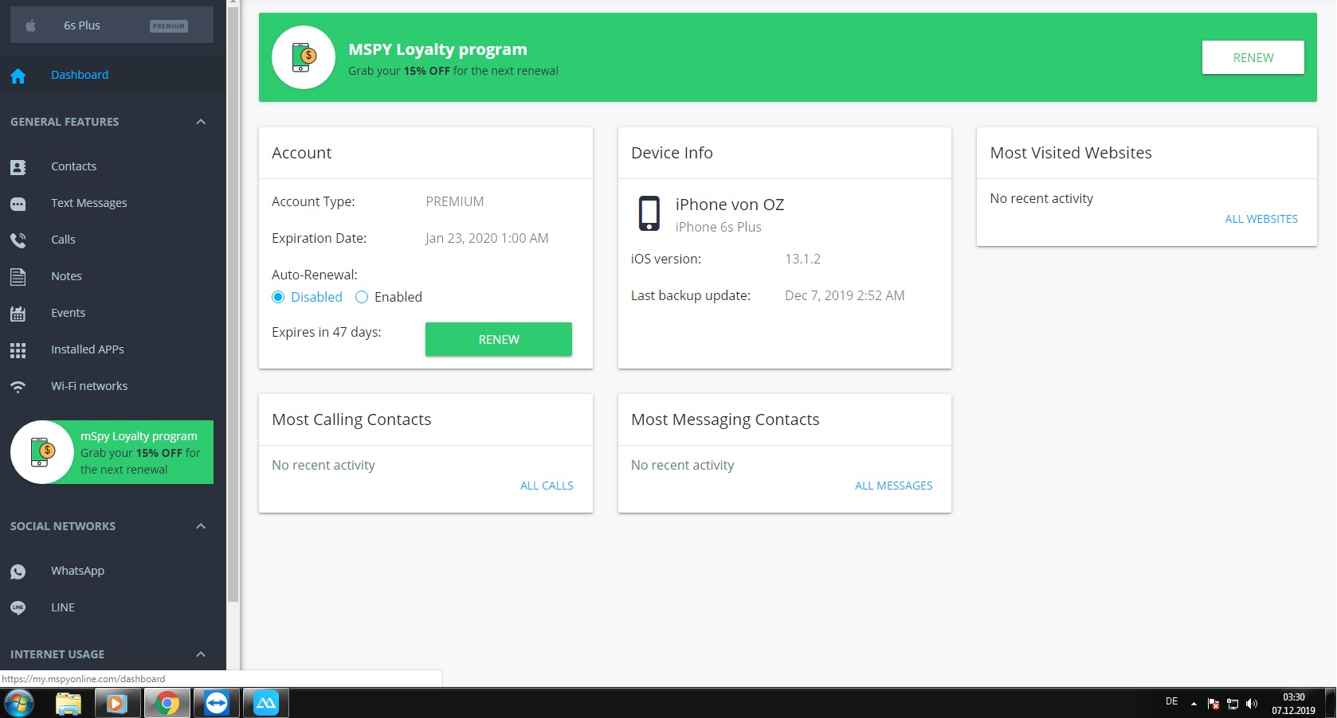This screenshot has width=1337, height=718.
Task: Open Notes via its document icon
Action: click(x=18, y=277)
